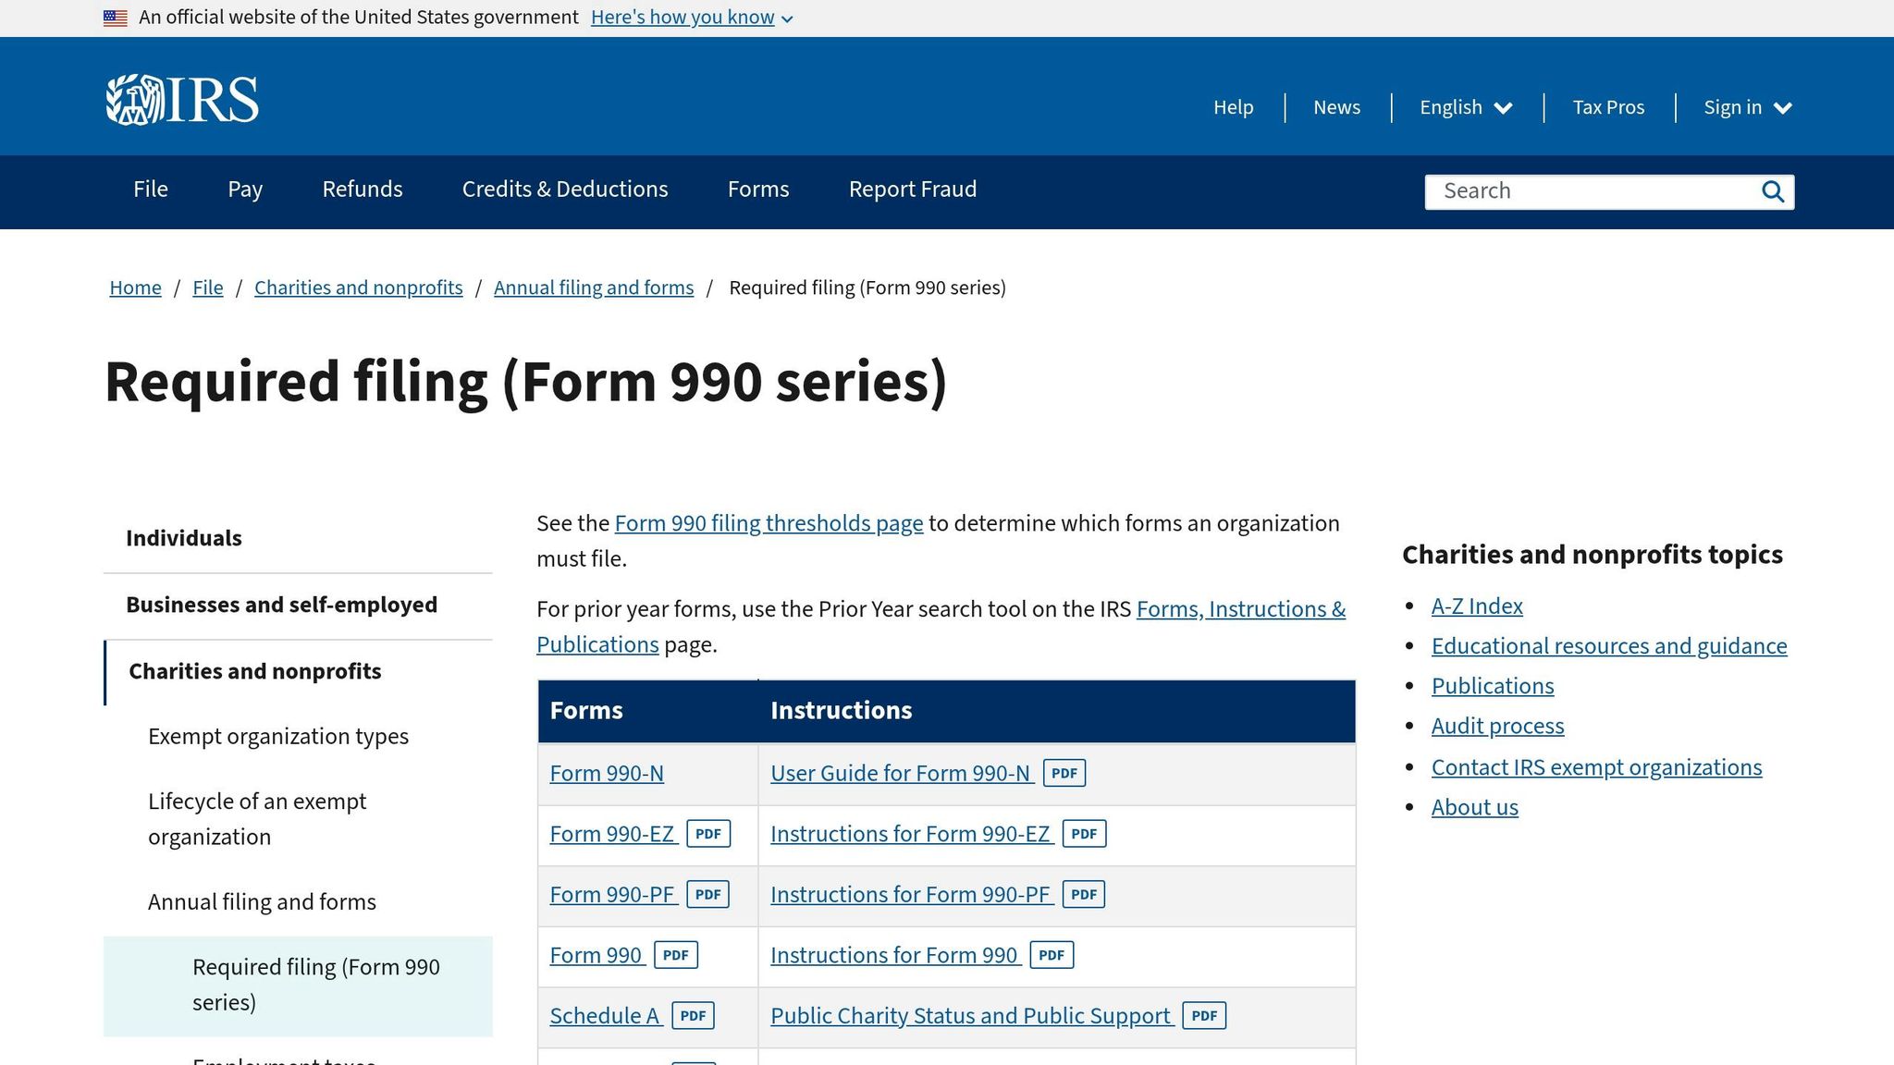Click the Forms column header in table
The image size is (1894, 1065).
pos(648,711)
